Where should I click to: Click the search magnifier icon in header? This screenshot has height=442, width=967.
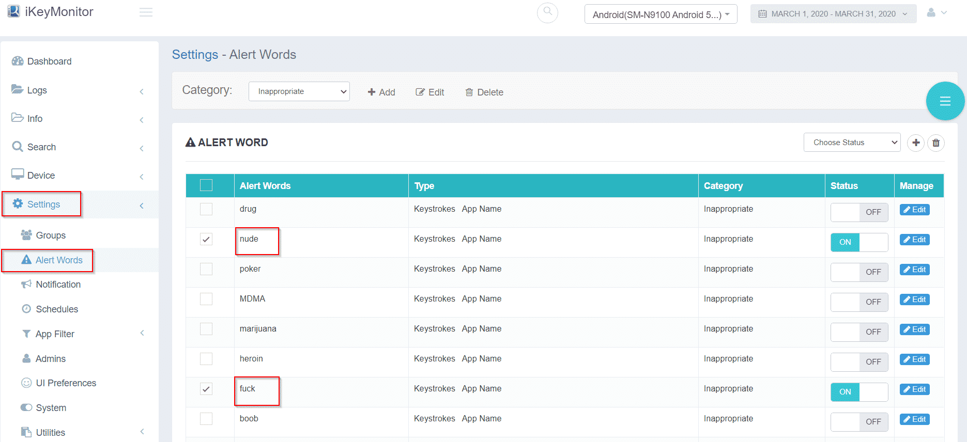[547, 12]
